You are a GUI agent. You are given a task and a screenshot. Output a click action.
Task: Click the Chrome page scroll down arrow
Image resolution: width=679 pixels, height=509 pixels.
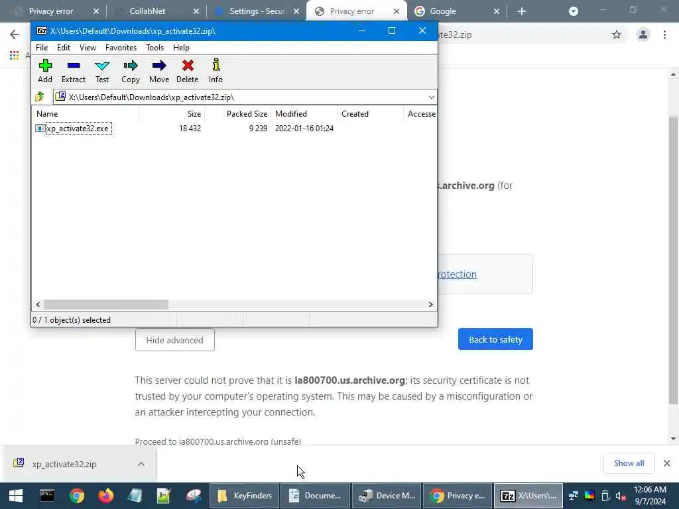673,439
